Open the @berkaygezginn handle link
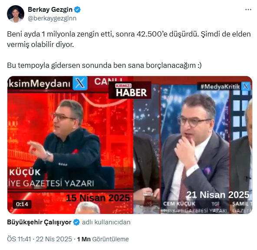The image size is (257, 250). click(x=52, y=18)
